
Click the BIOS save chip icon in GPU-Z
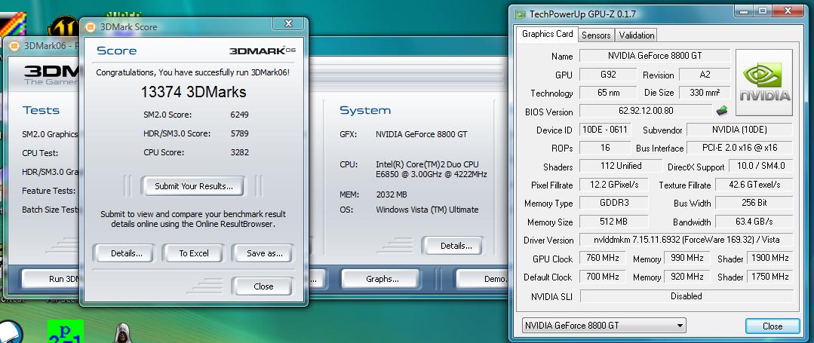tap(722, 110)
